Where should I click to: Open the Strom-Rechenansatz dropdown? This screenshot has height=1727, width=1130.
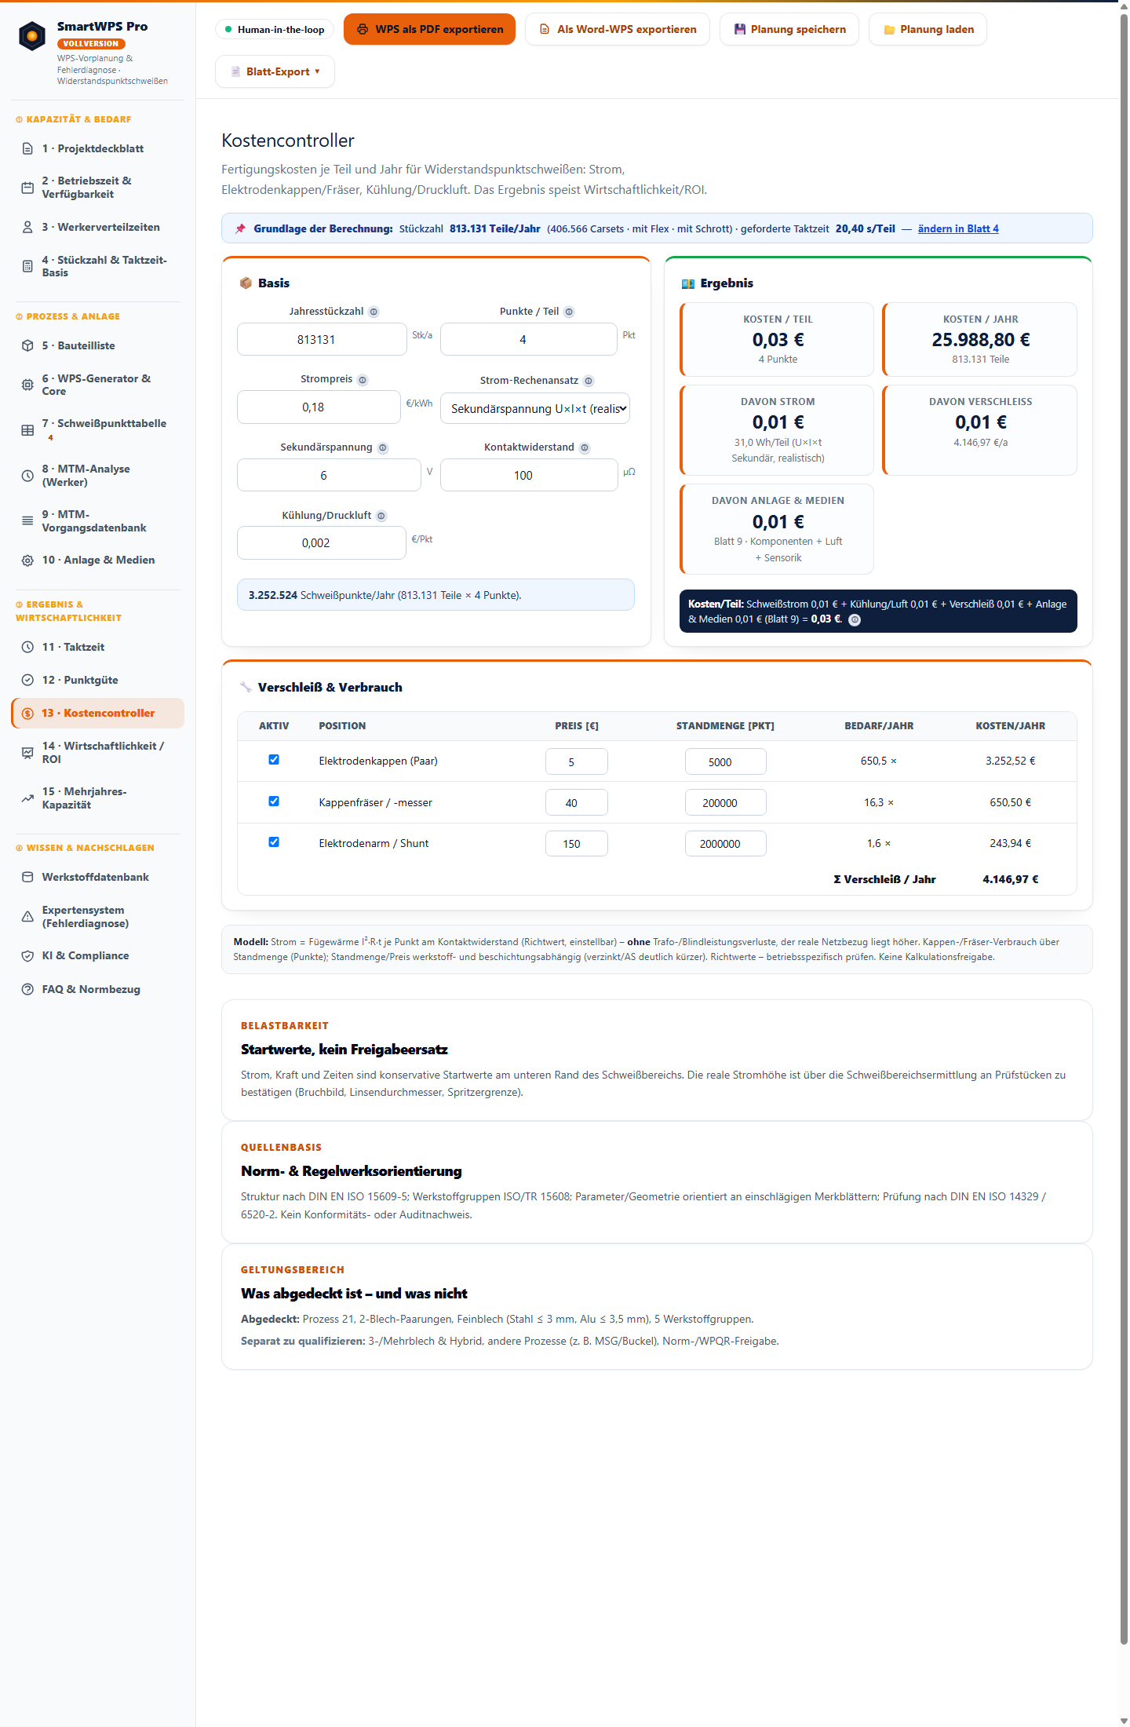pos(535,408)
